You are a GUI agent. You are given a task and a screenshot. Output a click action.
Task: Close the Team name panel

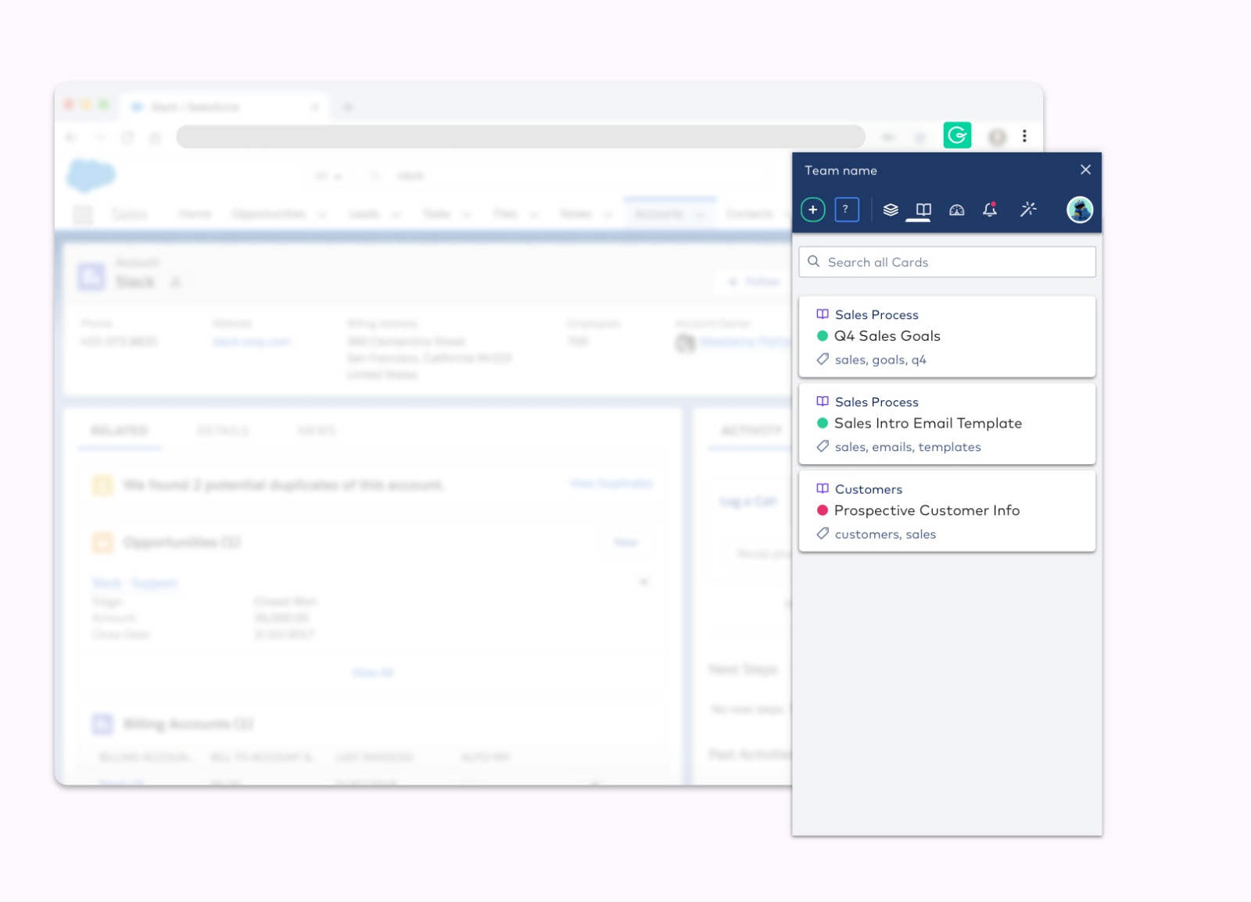click(x=1085, y=170)
